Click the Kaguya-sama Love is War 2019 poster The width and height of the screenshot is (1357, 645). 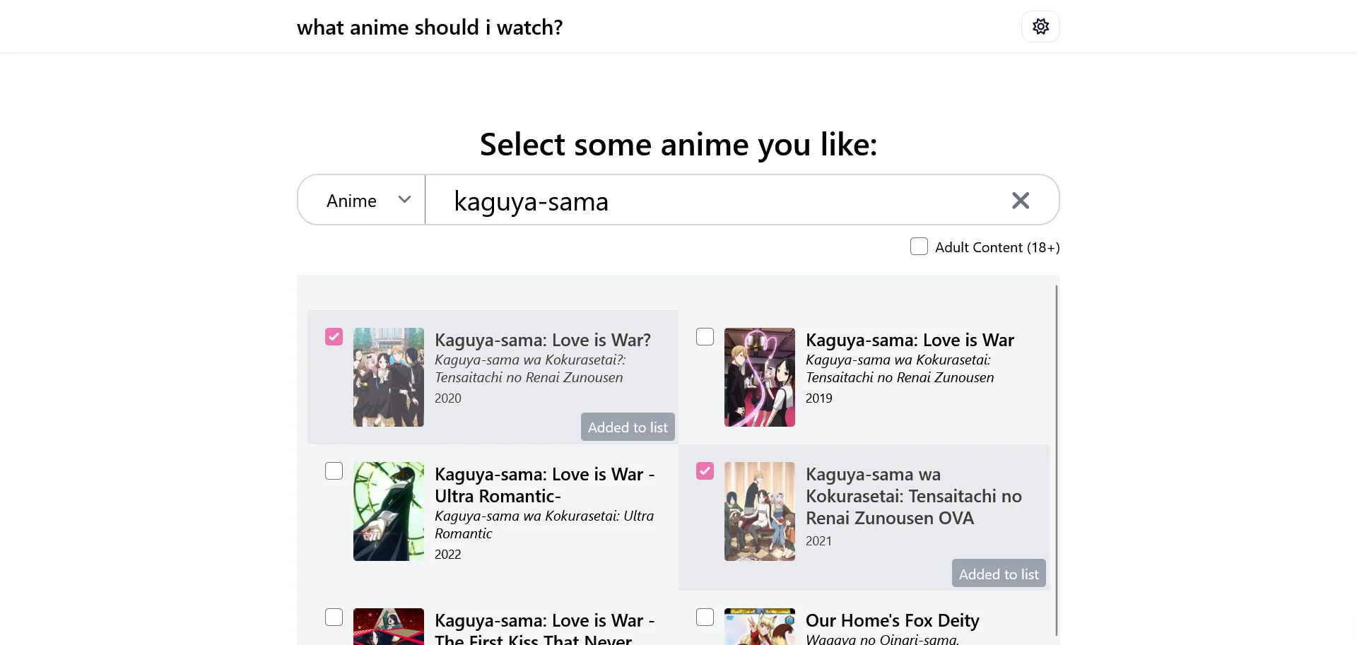coord(759,377)
